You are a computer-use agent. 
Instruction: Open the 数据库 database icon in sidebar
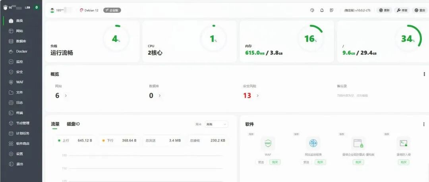coord(11,41)
